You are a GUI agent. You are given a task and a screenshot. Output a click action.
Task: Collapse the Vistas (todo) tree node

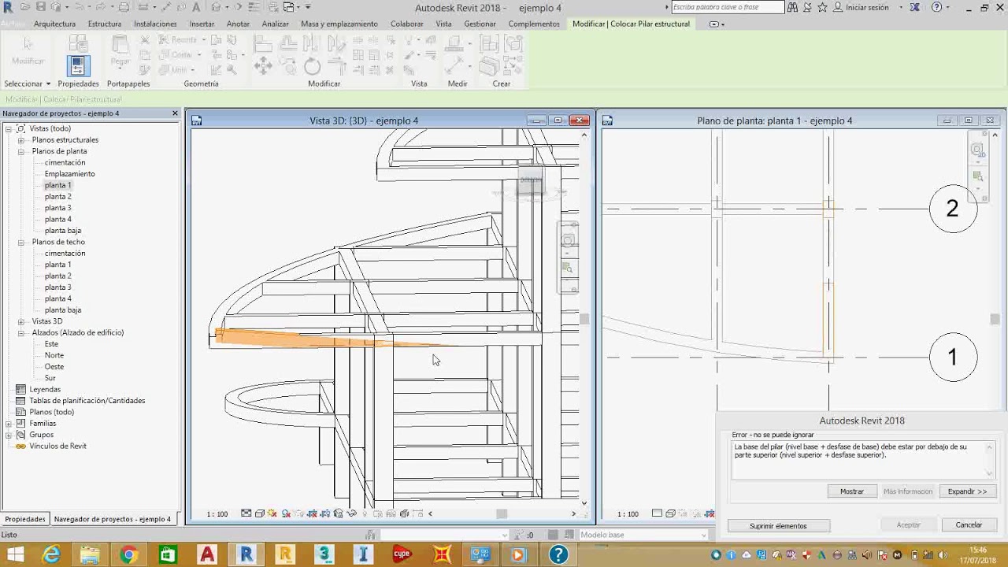click(9, 128)
